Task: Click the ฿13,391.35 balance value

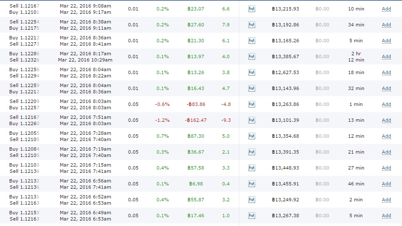Action: point(285,152)
